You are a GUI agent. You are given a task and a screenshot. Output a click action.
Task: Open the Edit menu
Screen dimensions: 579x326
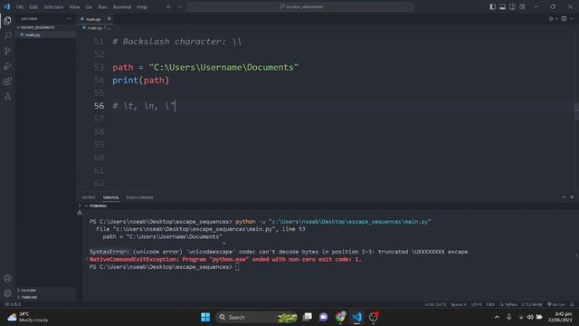point(33,7)
